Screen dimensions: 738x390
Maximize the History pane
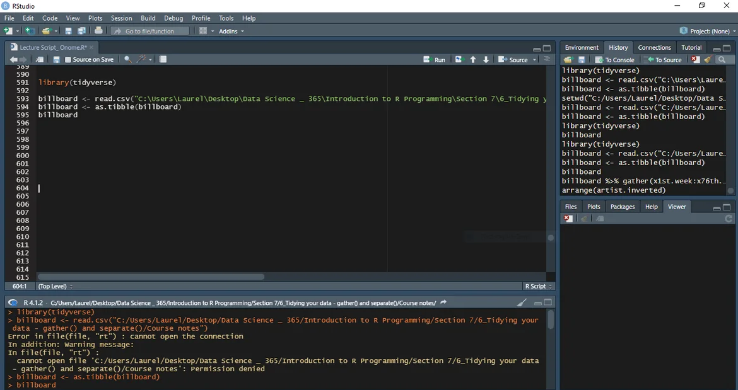pos(728,48)
